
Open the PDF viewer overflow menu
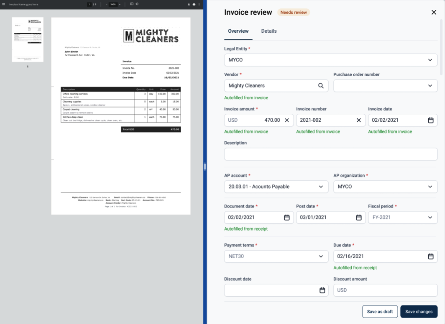(x=199, y=4)
